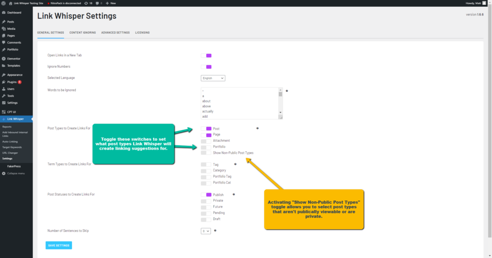Click the comments icon in admin bar
The height and width of the screenshot is (258, 492).
click(97, 3)
